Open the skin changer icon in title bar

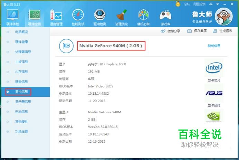click(211, 4)
